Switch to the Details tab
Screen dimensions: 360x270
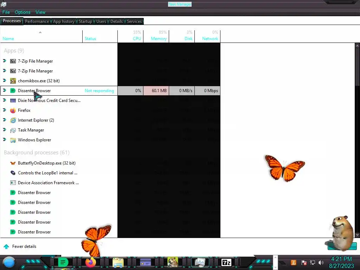[117, 21]
